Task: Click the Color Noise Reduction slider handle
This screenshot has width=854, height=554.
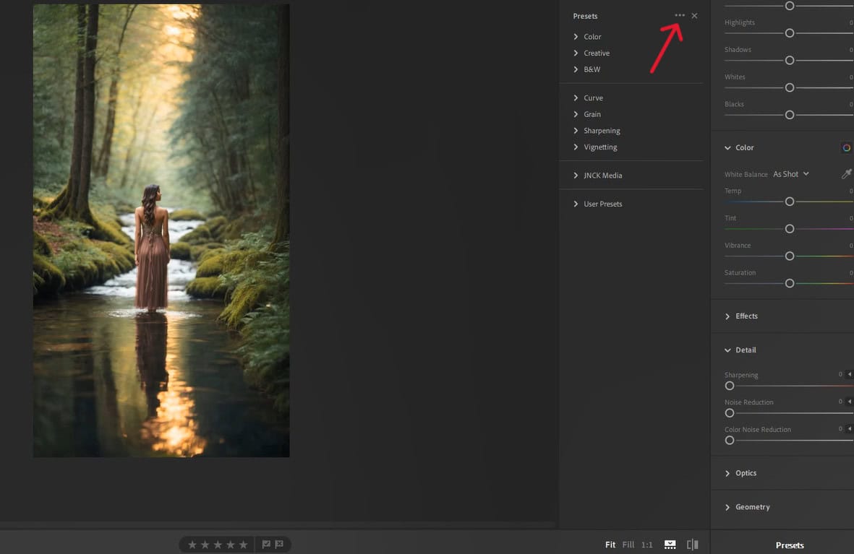Action: [730, 441]
